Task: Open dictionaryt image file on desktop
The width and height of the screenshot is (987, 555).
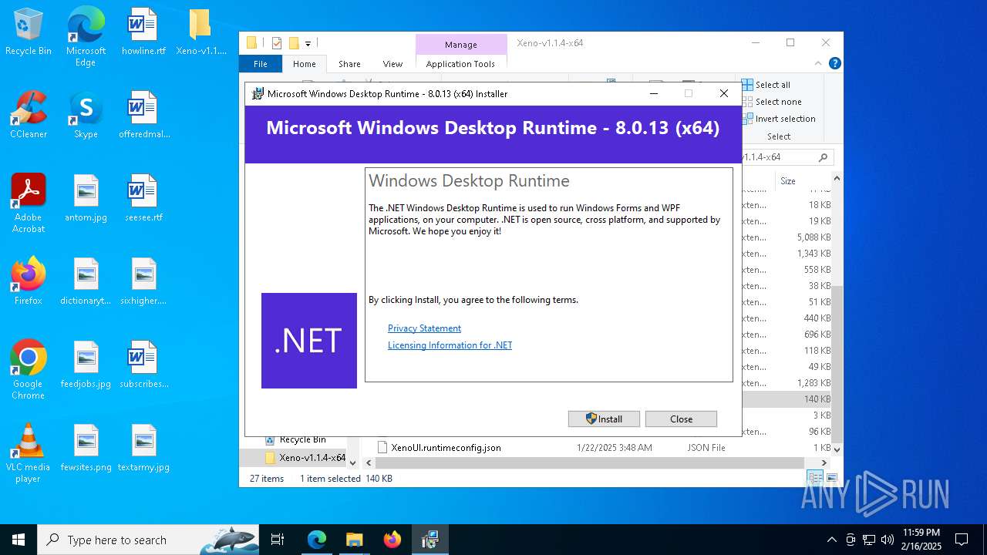Action: coord(86,282)
